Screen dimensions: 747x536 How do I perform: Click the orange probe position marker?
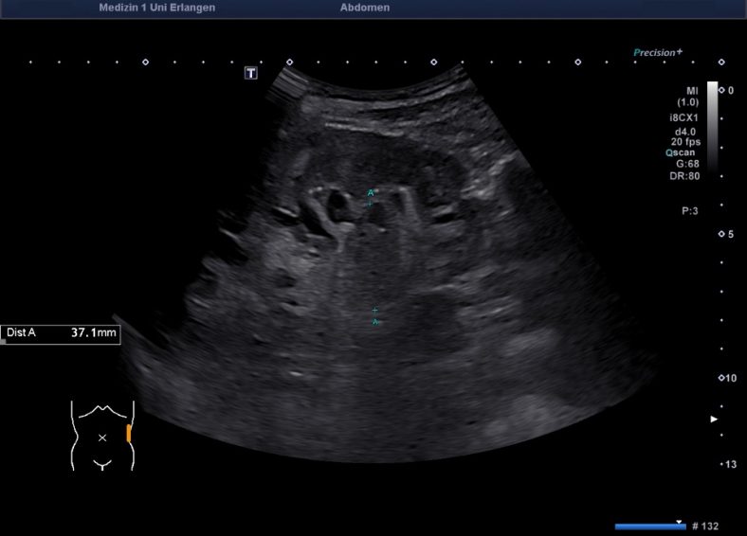[x=129, y=434]
